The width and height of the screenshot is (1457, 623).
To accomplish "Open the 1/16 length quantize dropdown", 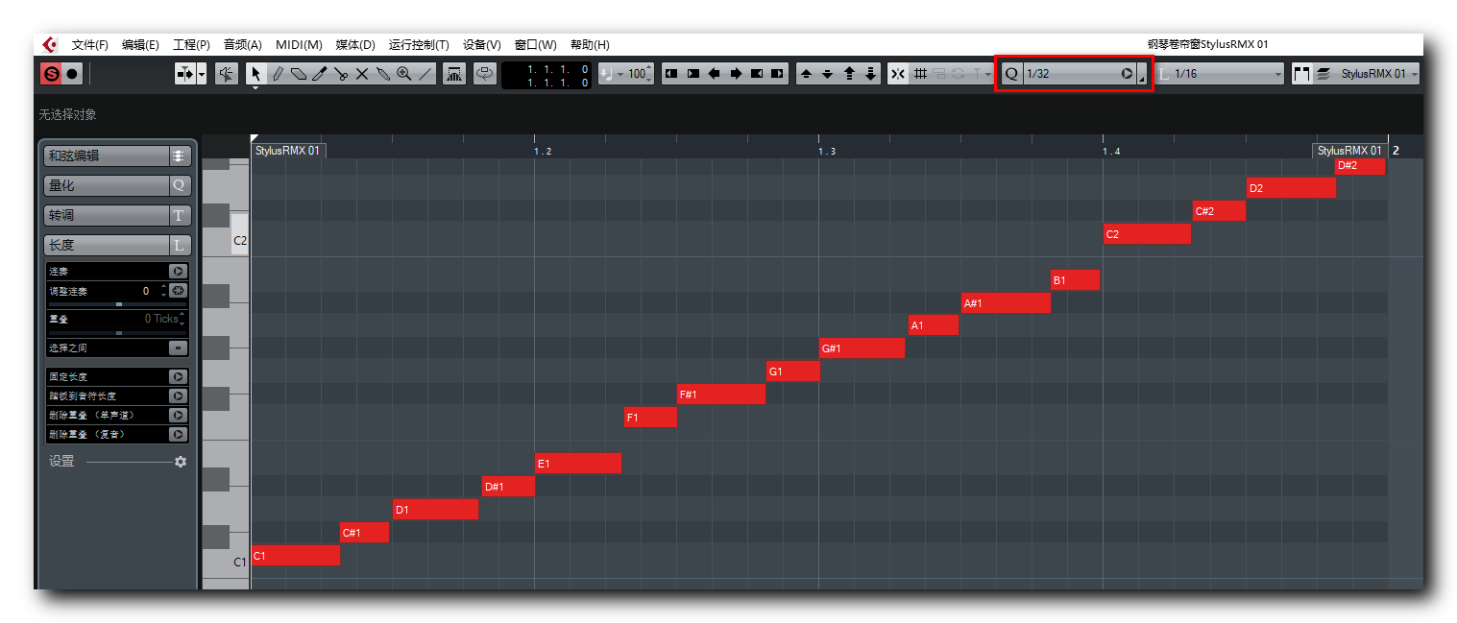I will (1227, 73).
